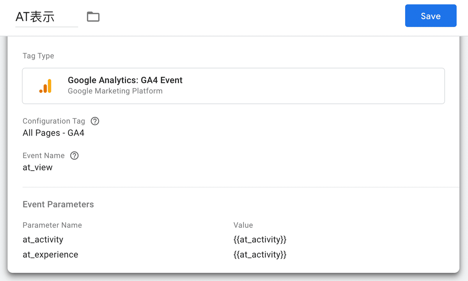Click the Google Analytics bar chart logo
This screenshot has width=468, height=281.
(46, 86)
